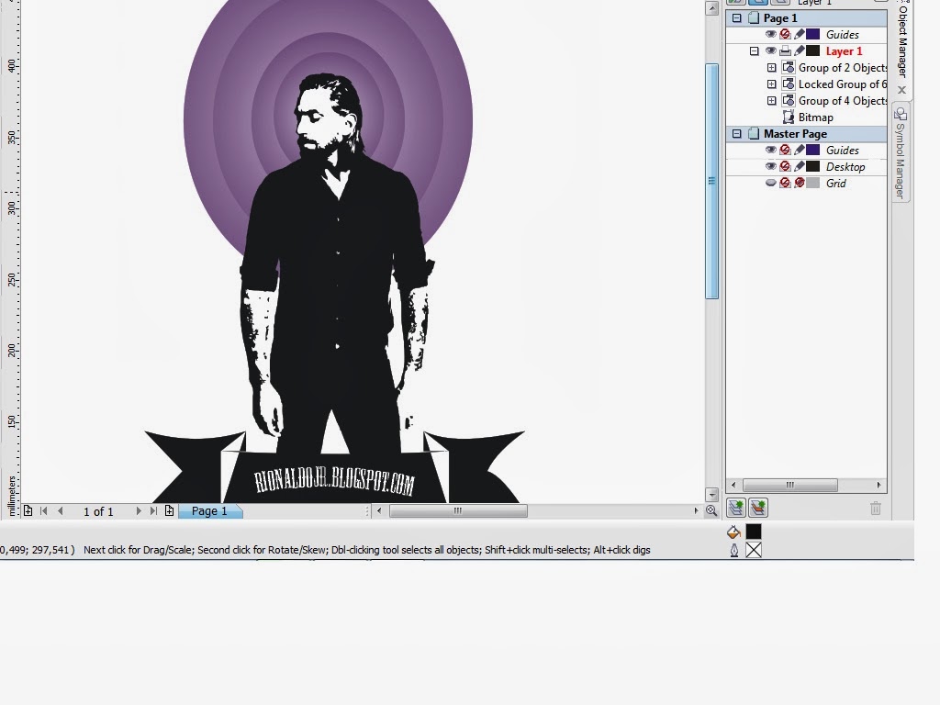Image resolution: width=940 pixels, height=705 pixels.
Task: Show the Grid layer on Master Page
Action: click(771, 183)
